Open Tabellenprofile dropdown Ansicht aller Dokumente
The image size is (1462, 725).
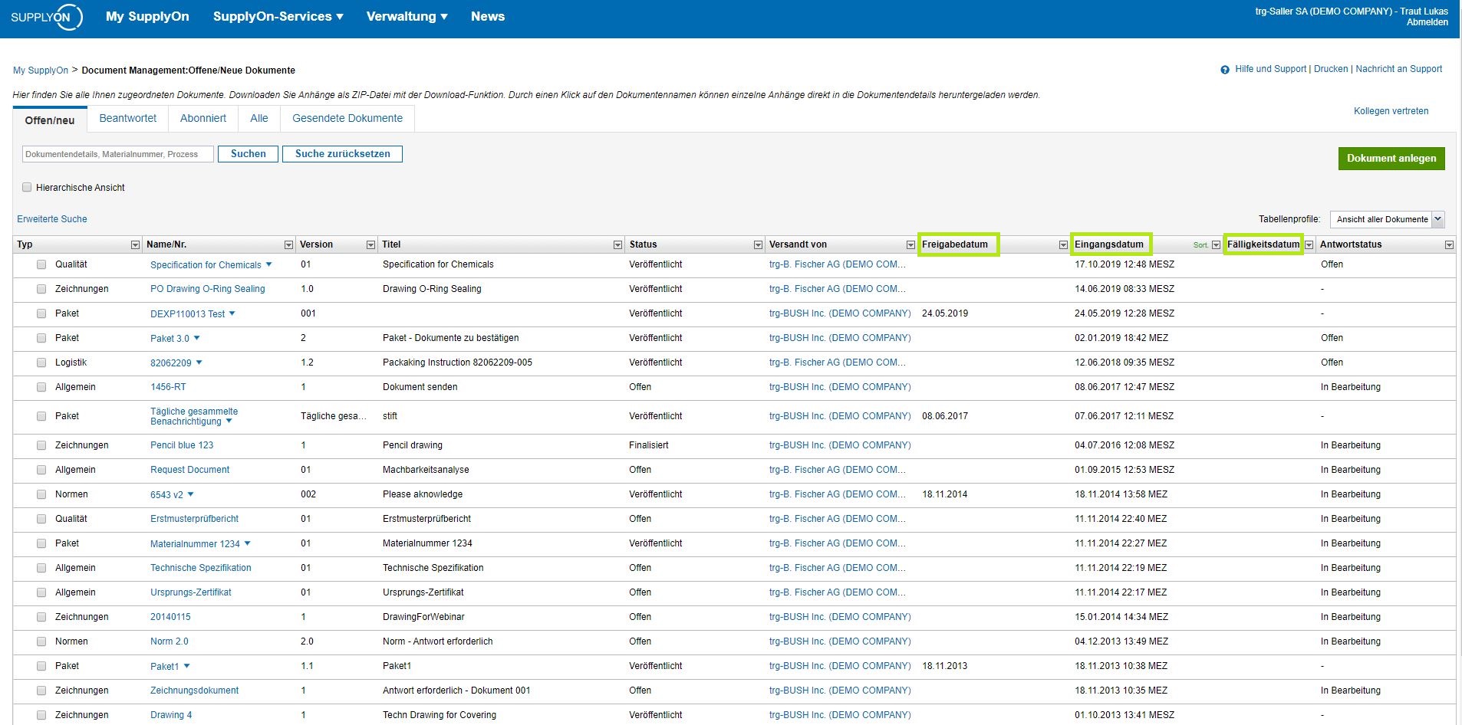pyautogui.click(x=1388, y=219)
